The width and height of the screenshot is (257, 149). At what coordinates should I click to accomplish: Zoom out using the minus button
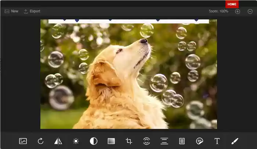(250, 11)
